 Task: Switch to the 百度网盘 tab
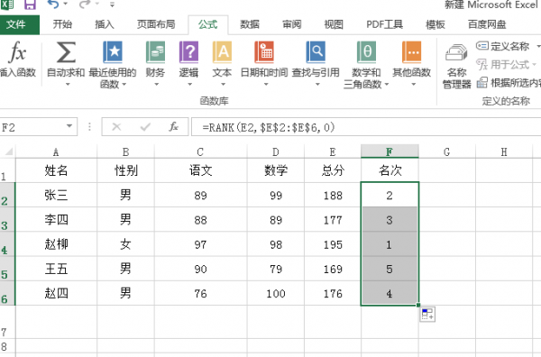pos(487,24)
